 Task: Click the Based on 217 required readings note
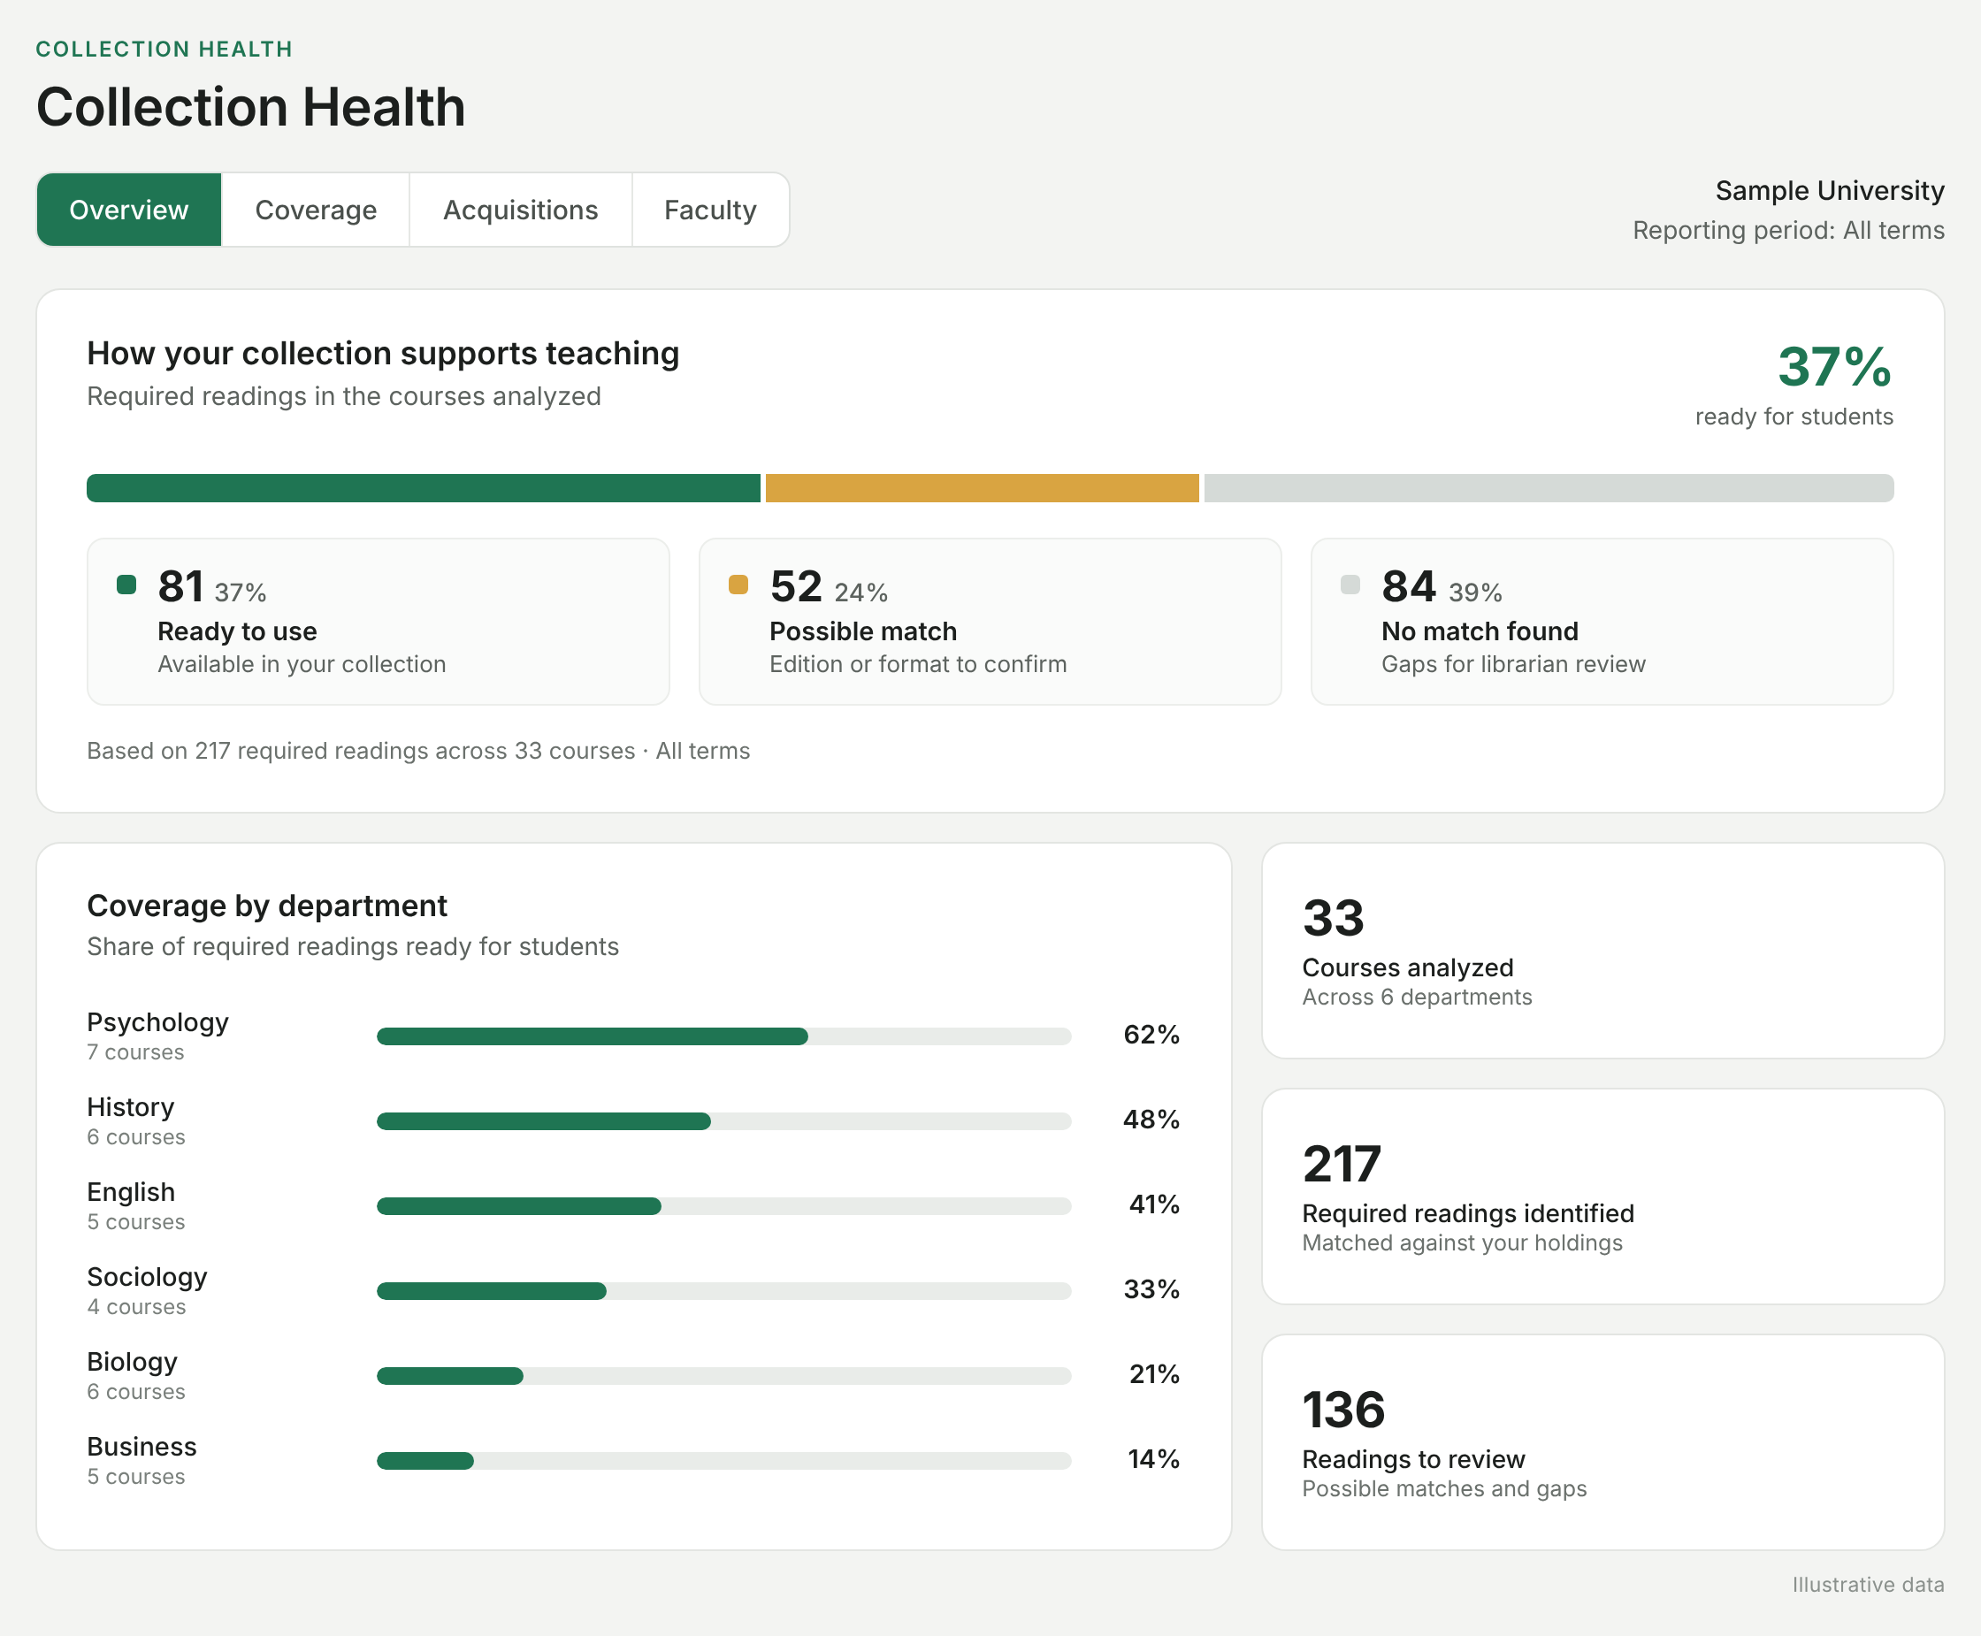click(x=418, y=751)
